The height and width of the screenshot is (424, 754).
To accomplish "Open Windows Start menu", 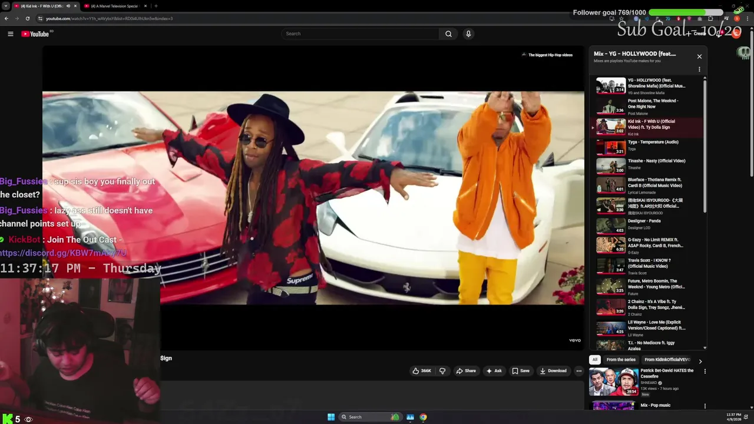I will coord(331,417).
